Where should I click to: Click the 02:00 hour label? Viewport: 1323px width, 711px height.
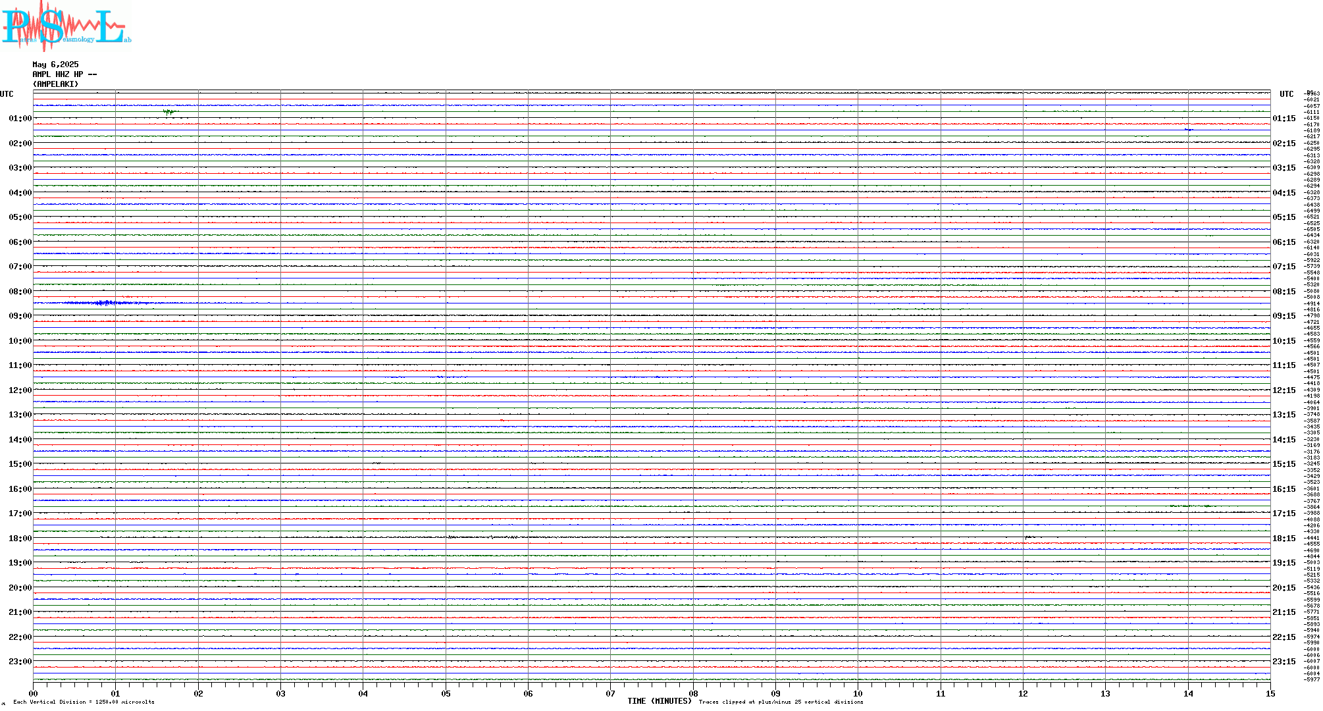(20, 144)
